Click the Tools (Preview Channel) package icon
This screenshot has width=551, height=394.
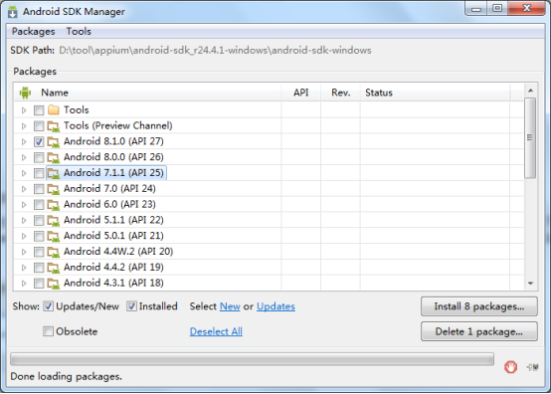(54, 125)
